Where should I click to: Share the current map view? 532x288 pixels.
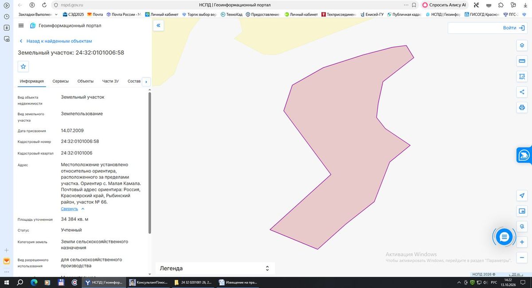point(522,92)
